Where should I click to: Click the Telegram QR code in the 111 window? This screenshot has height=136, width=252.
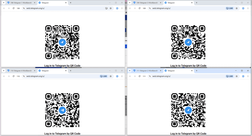pos(188,110)
